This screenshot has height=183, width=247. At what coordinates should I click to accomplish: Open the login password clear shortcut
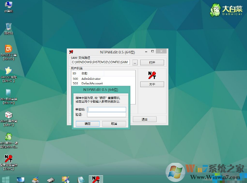(9, 162)
